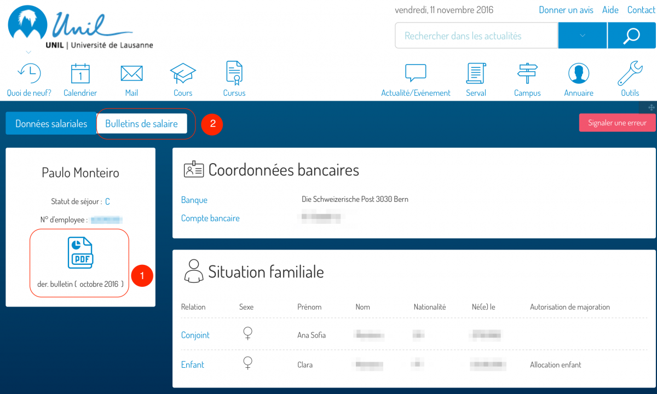The image size is (657, 394).
Task: Open the Cours graduation cap icon
Action: click(183, 73)
